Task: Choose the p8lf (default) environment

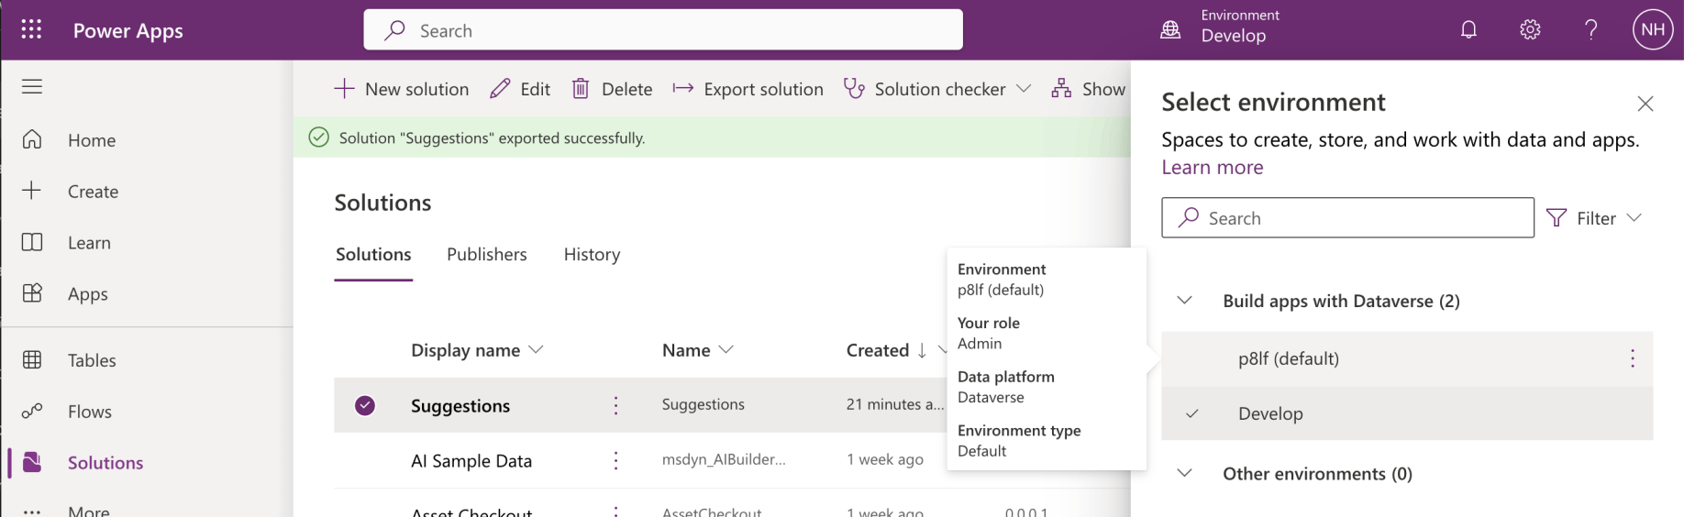Action: click(x=1288, y=358)
